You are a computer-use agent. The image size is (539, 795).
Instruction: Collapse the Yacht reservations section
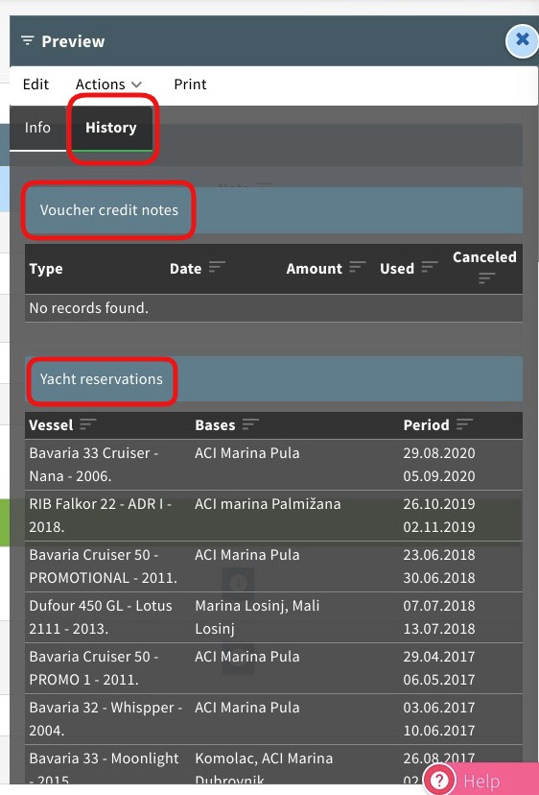click(x=273, y=378)
